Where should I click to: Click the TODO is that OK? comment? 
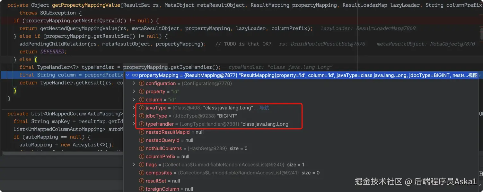[243, 44]
